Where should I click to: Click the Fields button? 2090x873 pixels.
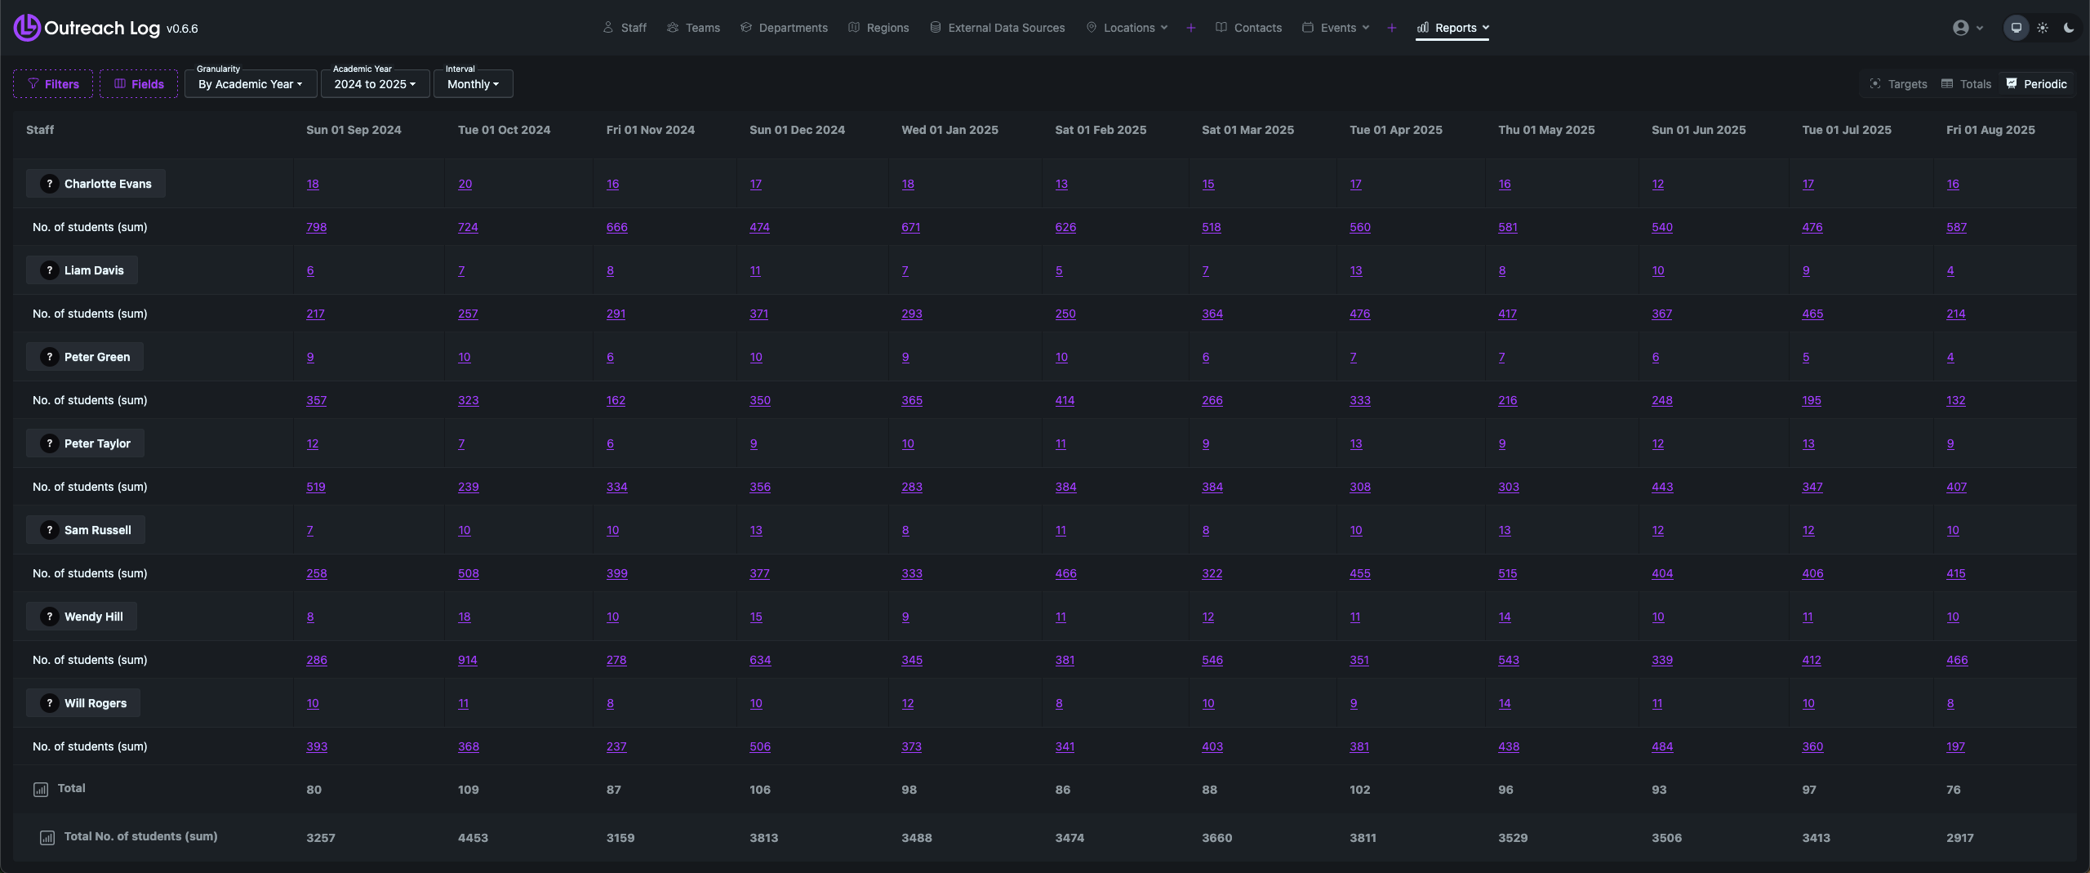pos(139,84)
